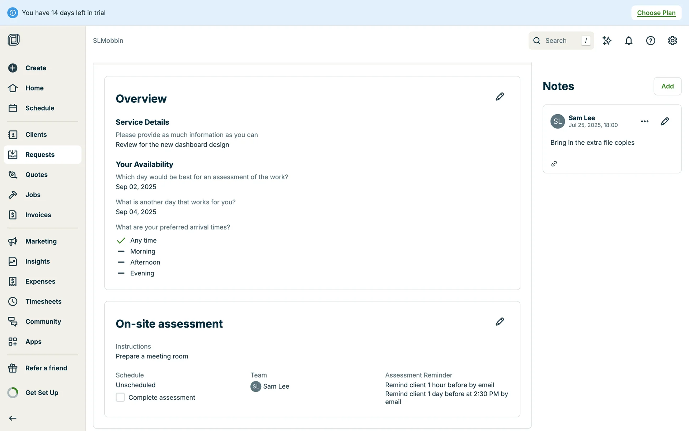Click the Add note button
689x431 pixels.
667,86
